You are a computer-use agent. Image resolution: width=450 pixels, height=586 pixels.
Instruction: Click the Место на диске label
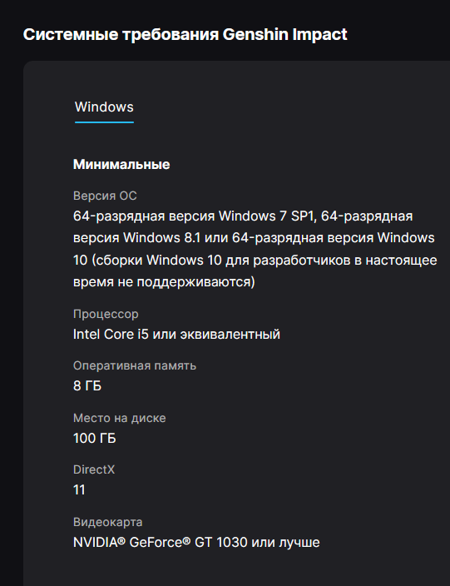(120, 418)
